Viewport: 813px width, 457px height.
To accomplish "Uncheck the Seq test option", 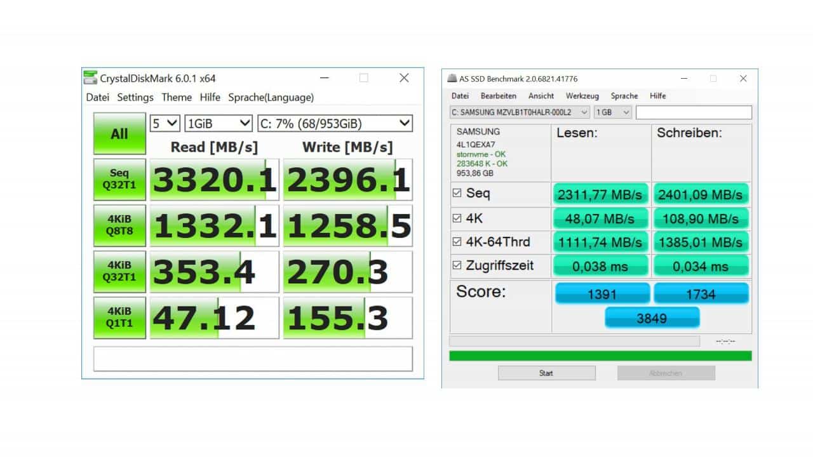I will tap(459, 194).
